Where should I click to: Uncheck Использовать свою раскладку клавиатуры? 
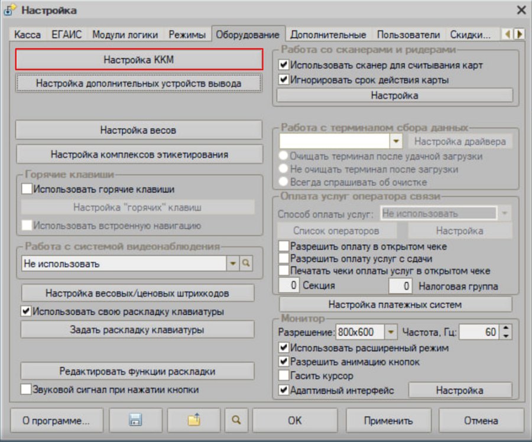pyautogui.click(x=26, y=311)
